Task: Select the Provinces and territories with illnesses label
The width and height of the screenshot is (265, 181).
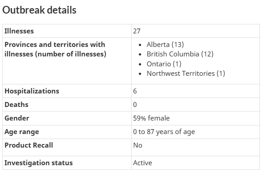Action: pyautogui.click(x=55, y=49)
